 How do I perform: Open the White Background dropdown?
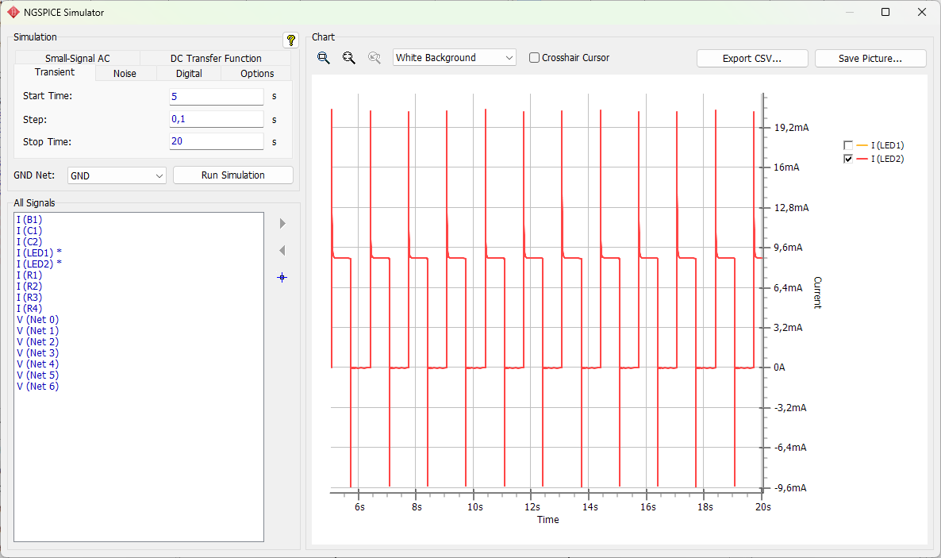point(455,58)
